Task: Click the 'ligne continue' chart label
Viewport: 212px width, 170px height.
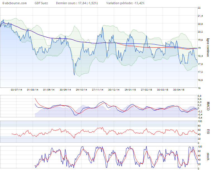Action: tap(208, 48)
